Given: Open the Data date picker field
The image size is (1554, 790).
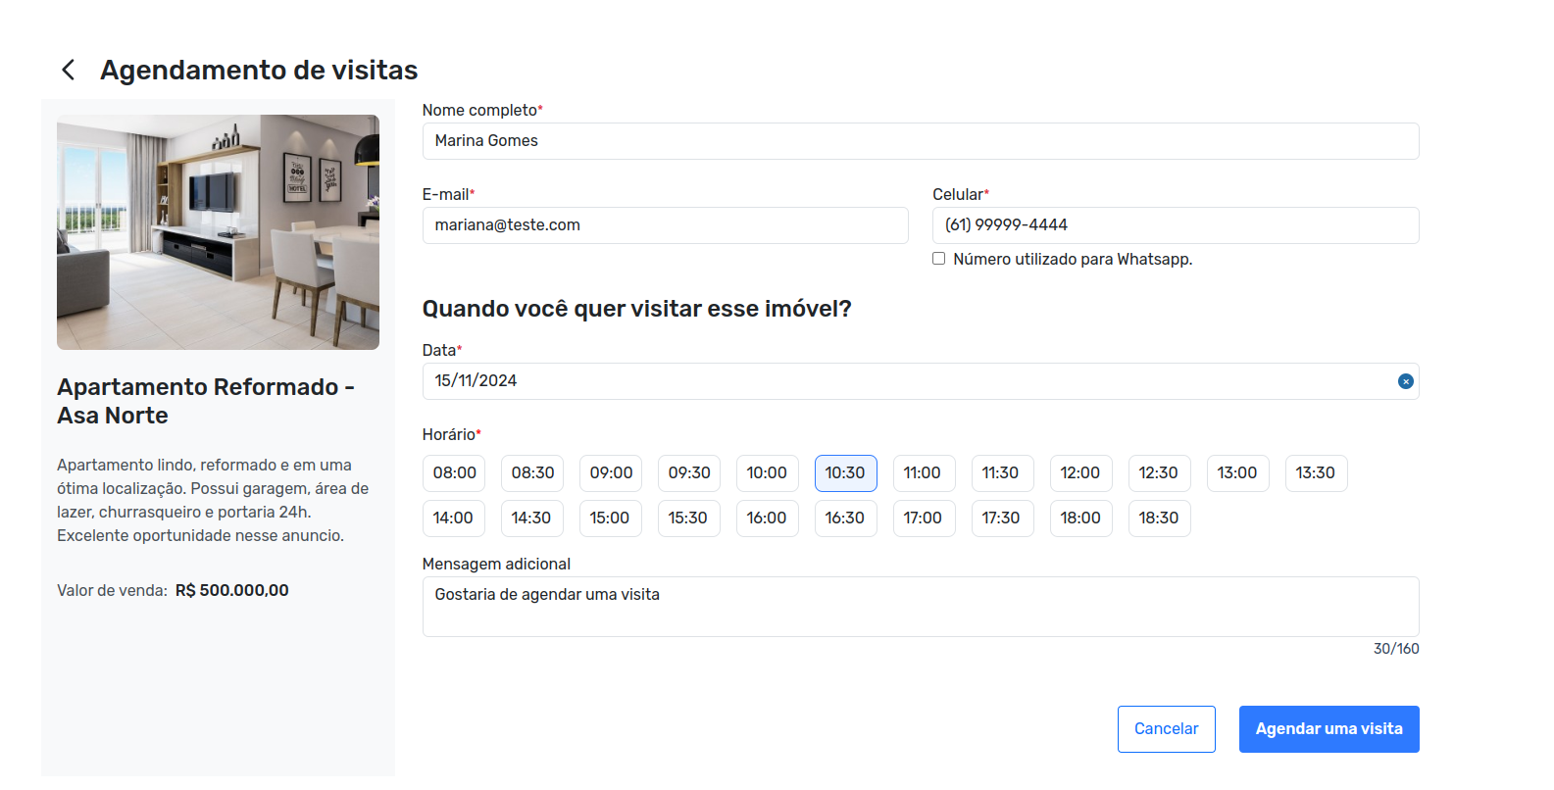Looking at the screenshot, I should [x=902, y=381].
